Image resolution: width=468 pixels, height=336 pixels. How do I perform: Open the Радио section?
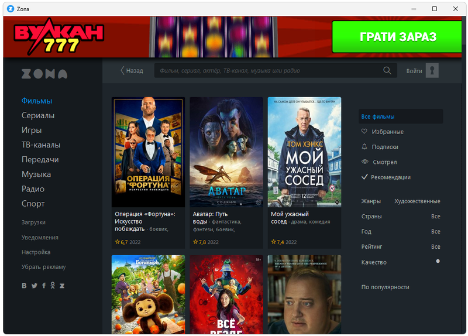point(33,188)
